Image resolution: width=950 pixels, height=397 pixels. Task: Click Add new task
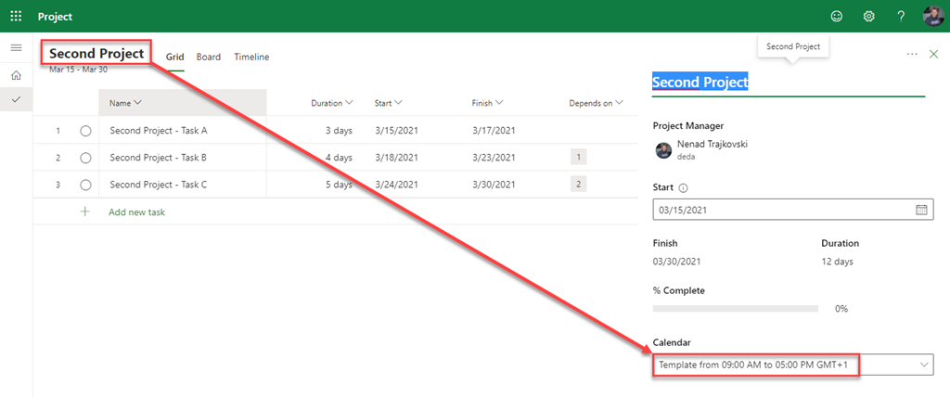[136, 211]
